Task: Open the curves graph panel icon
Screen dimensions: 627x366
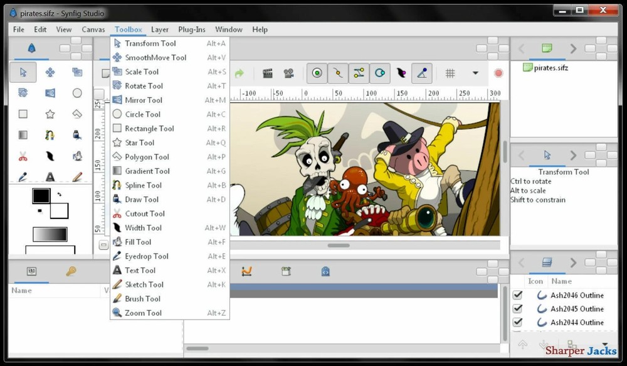Action: (x=246, y=271)
